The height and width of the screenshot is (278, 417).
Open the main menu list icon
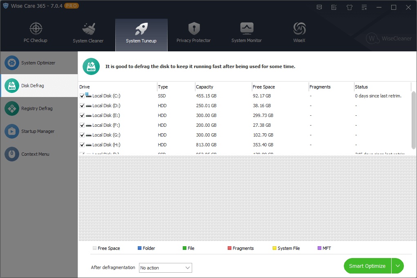click(364, 7)
